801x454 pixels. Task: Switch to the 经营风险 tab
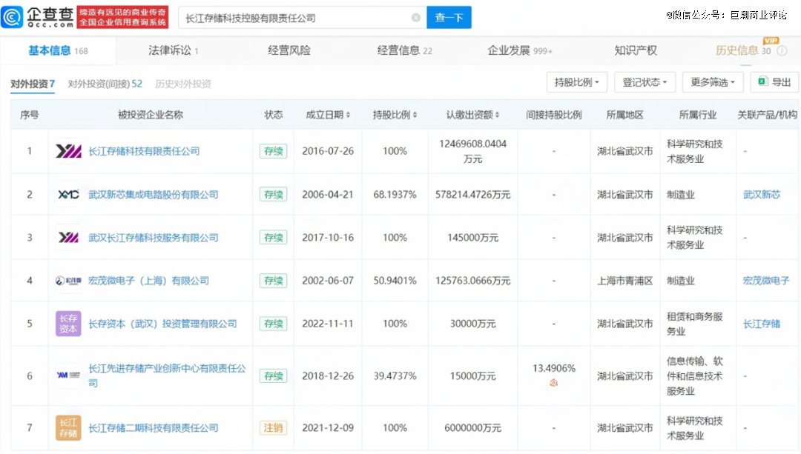coord(289,50)
